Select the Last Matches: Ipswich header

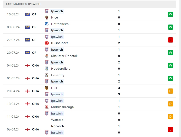click(x=23, y=4)
